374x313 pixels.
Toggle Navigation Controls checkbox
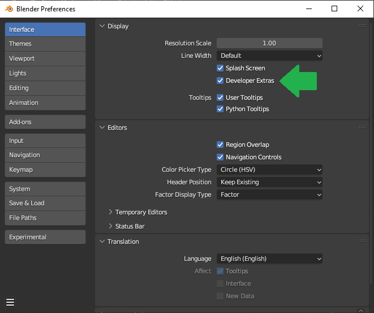pyautogui.click(x=220, y=157)
